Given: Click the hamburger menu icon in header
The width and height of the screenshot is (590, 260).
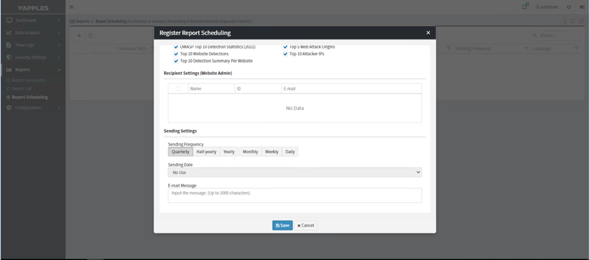Looking at the screenshot, I should coord(71,8).
